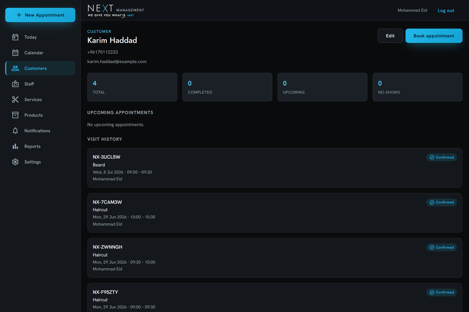Viewport: 469px width, 312px height.
Task: Open appointment NX-ZWNNGH
Action: click(275, 258)
